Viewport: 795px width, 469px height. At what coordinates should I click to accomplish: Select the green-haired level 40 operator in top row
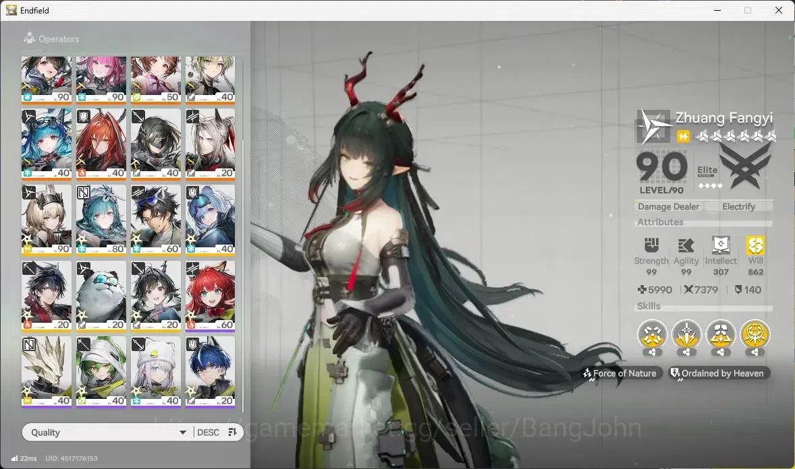[x=211, y=80]
